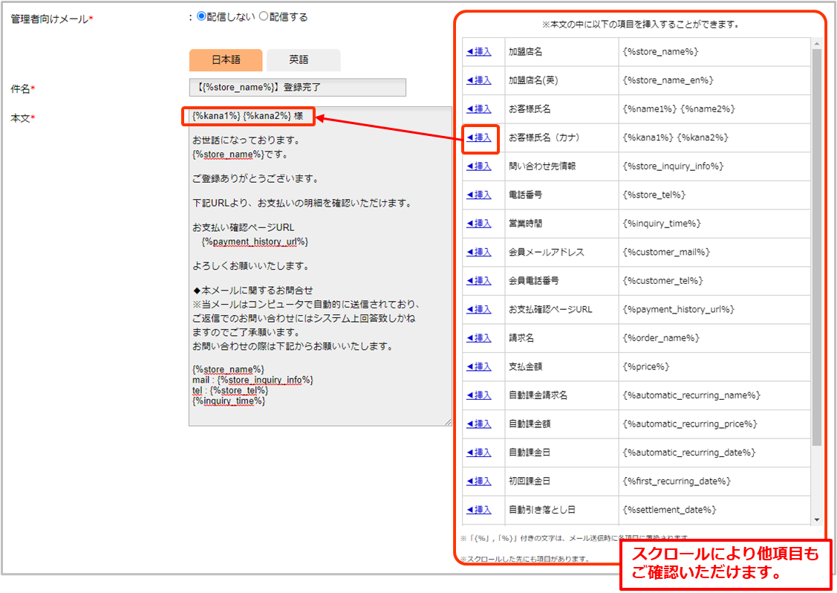Click the resize handle of body textarea
837x593 pixels.
click(448, 422)
